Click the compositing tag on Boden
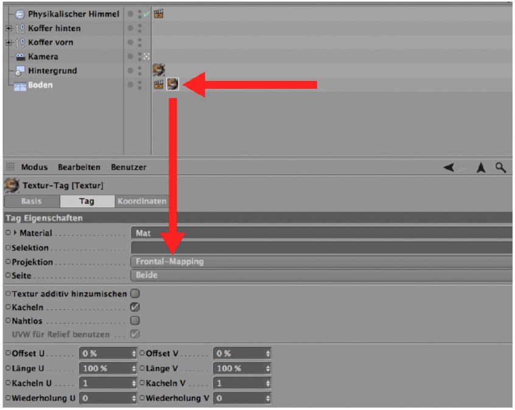 click(159, 85)
